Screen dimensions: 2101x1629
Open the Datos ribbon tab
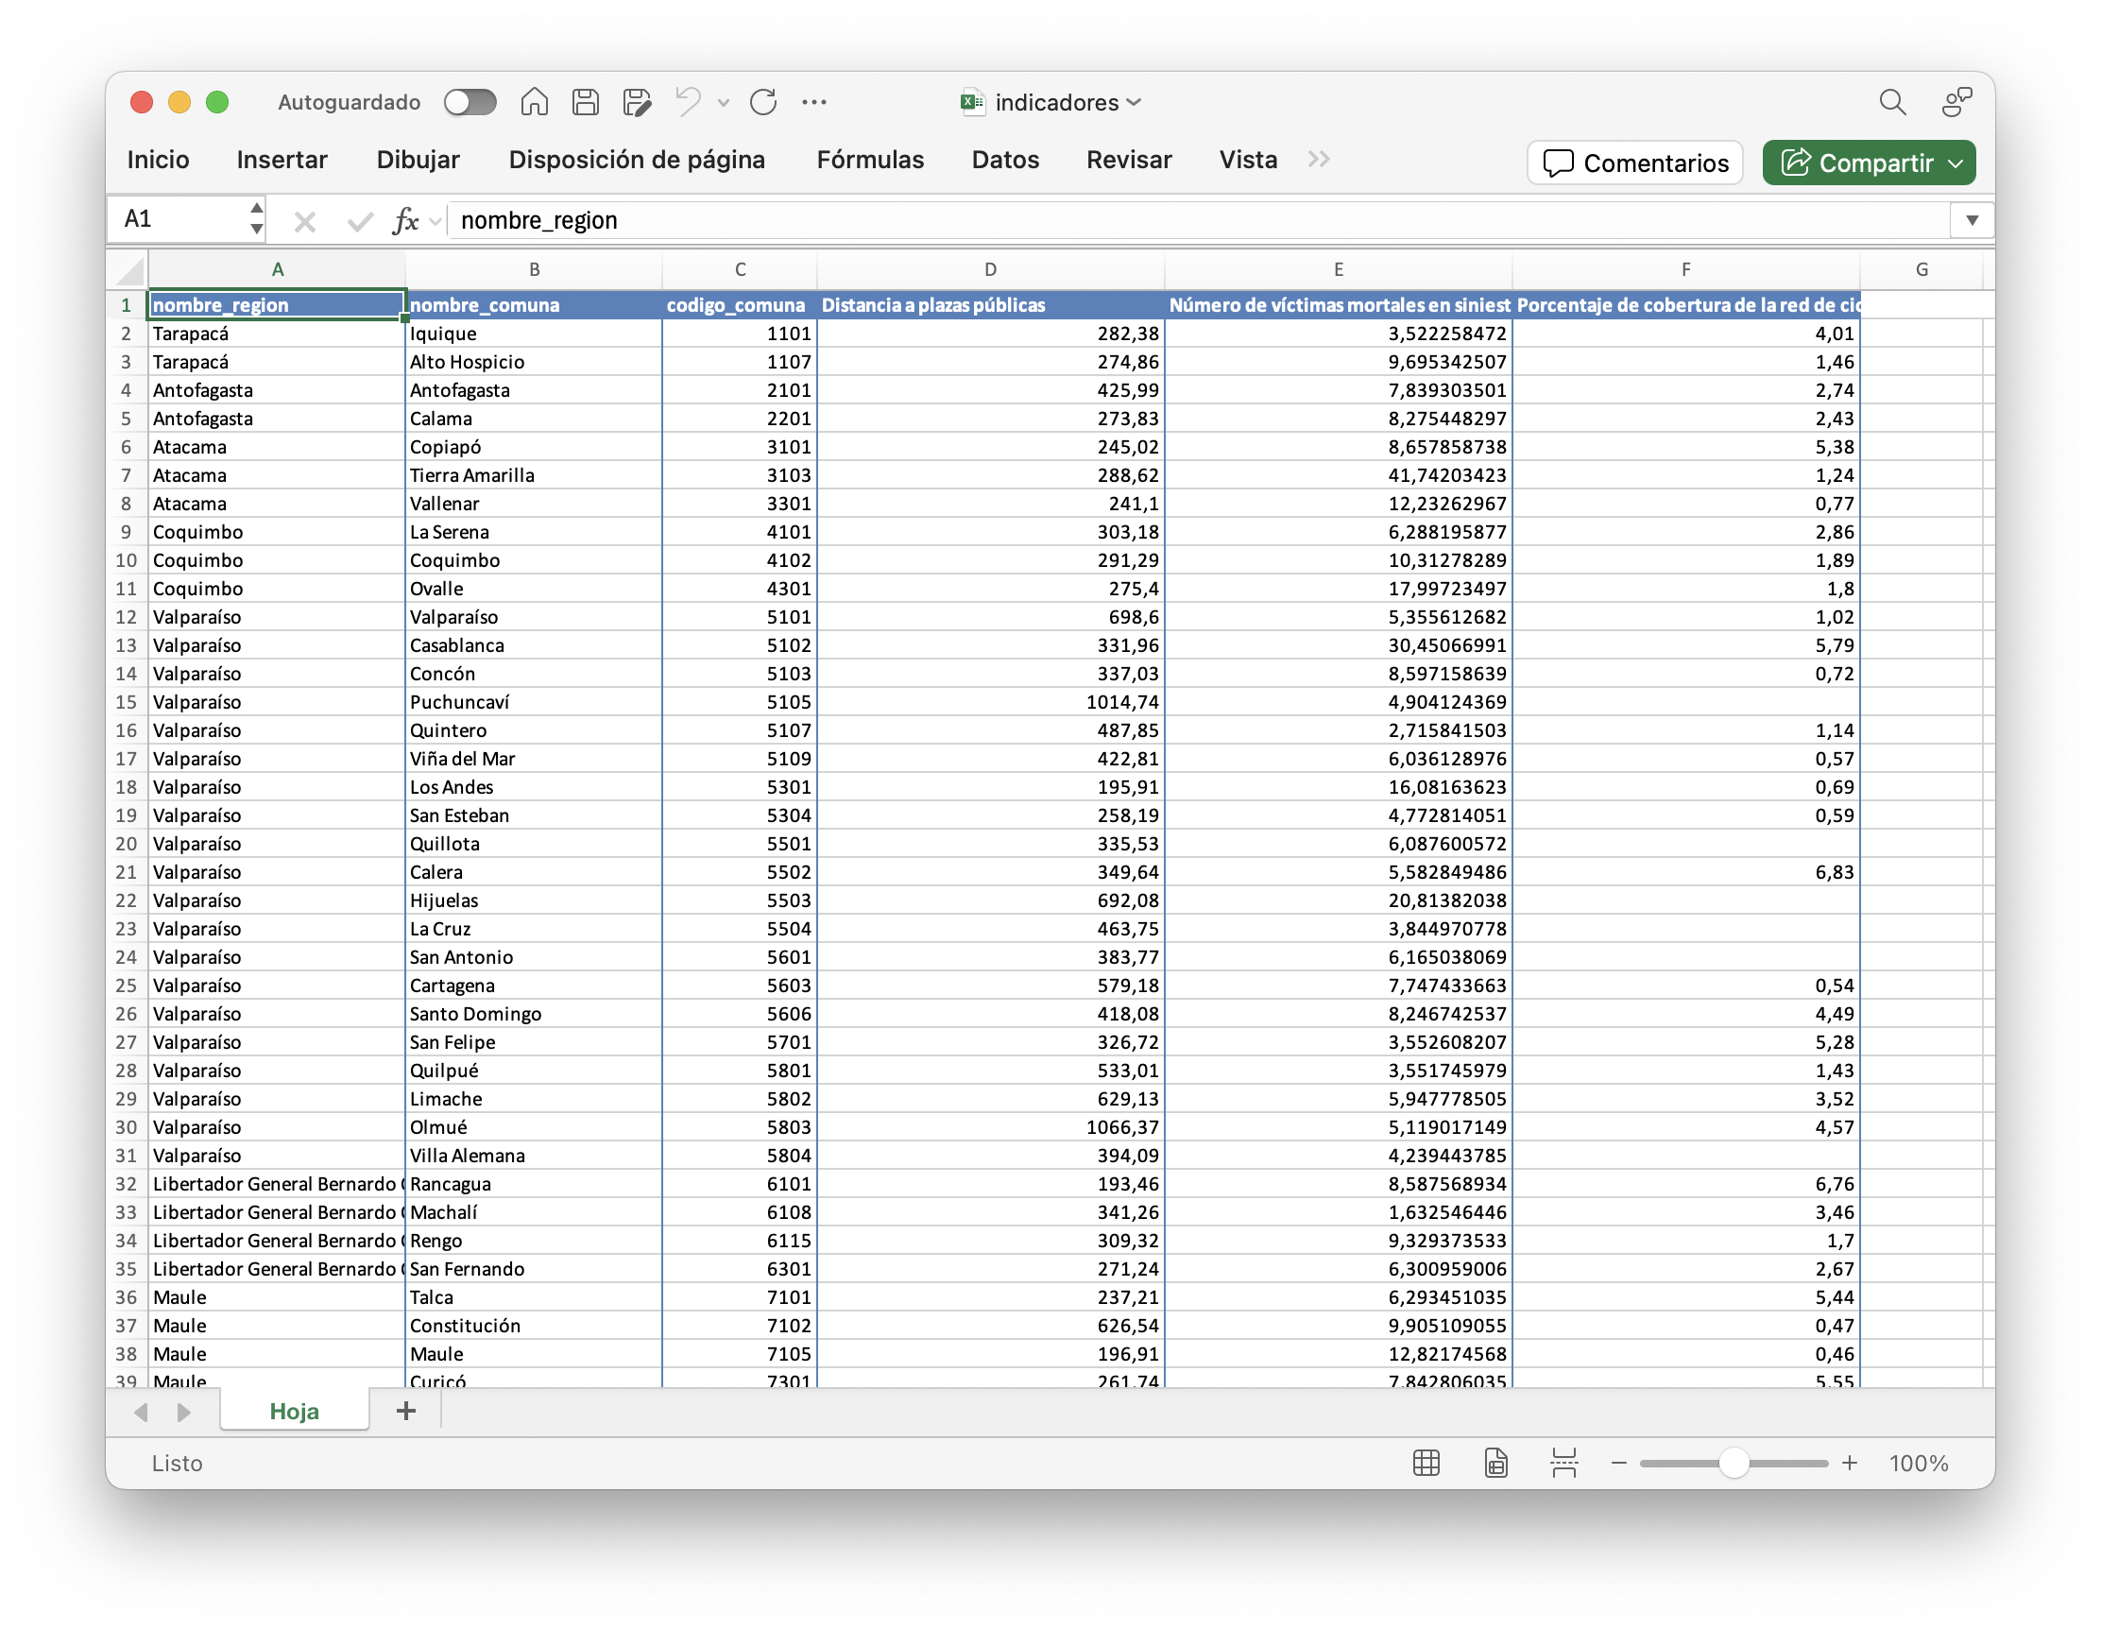tap(1004, 160)
